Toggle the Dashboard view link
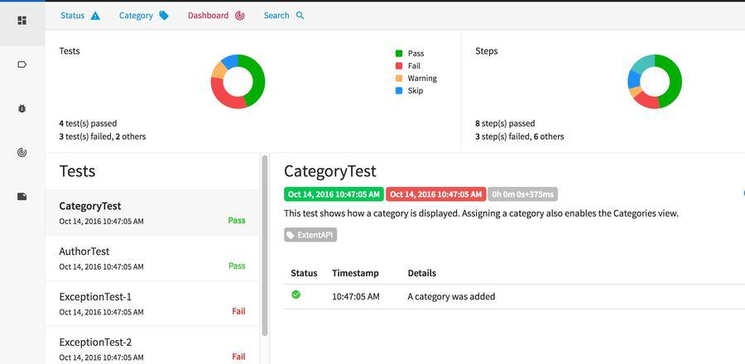Screen dimensions: 745x364 point(216,16)
